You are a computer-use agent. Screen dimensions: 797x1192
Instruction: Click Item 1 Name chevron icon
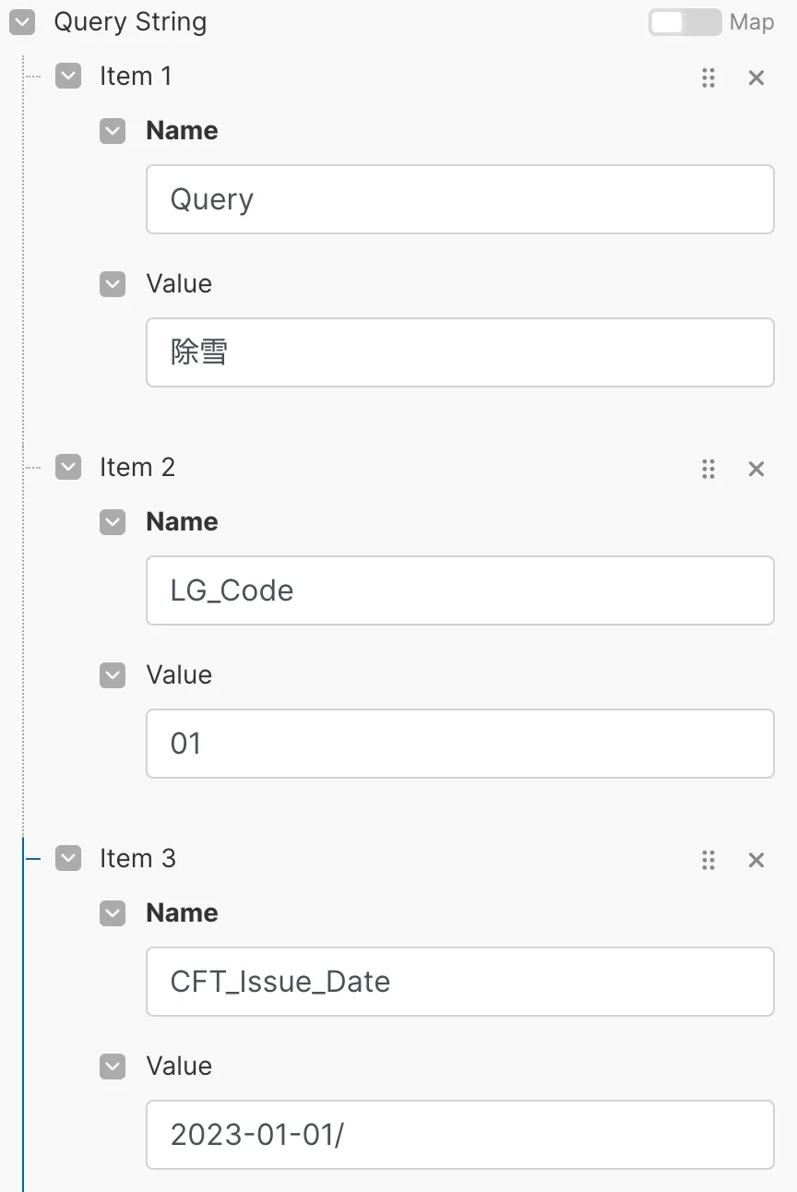tap(113, 130)
